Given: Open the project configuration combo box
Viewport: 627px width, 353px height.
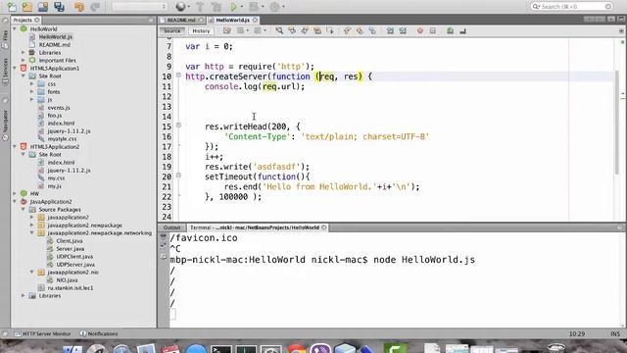Looking at the screenshot, I should tap(139, 7).
